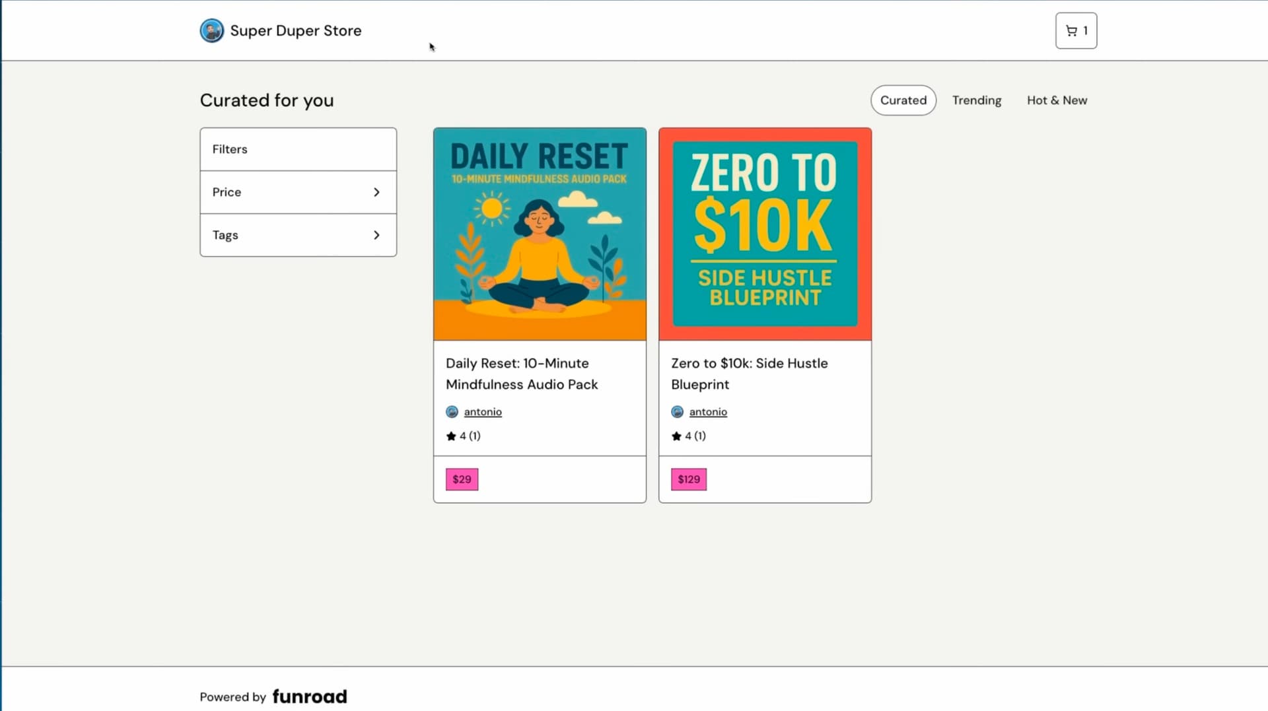Viewport: 1268px width, 711px height.
Task: Click the $29 price tag
Action: point(462,479)
